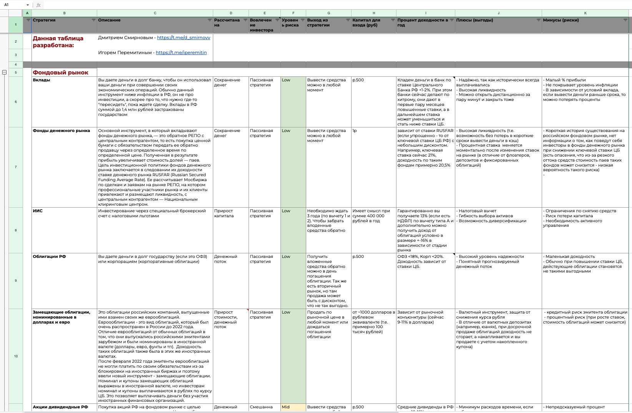This screenshot has height=413, width=632.
Task: Select column A header
Action: (x=27, y=13)
